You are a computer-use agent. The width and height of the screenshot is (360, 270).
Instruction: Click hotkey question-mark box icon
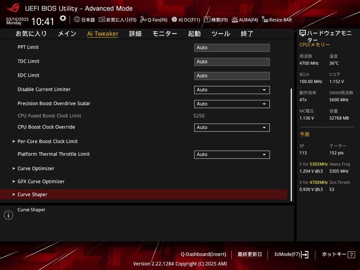coord(351,255)
